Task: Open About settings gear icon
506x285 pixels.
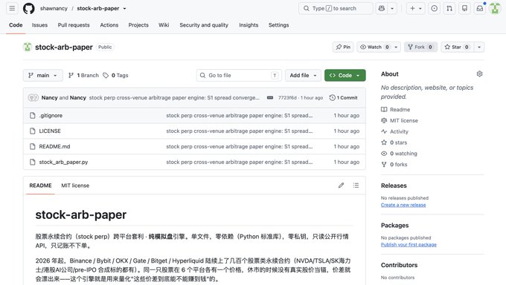Action: tap(479, 74)
